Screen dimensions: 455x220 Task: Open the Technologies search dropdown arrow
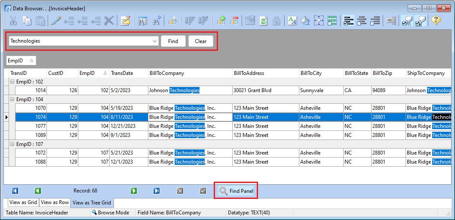coord(155,41)
